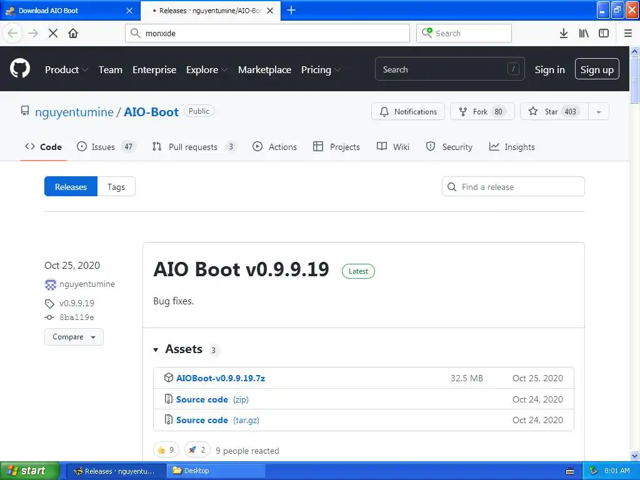640x480 pixels.
Task: Open the Firefox hamburger menu
Action: [x=628, y=34]
